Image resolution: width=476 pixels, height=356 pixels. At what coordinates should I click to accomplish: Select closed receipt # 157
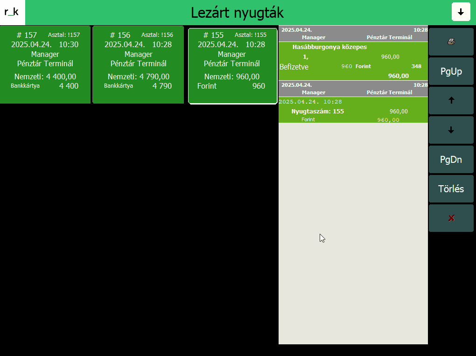point(45,65)
